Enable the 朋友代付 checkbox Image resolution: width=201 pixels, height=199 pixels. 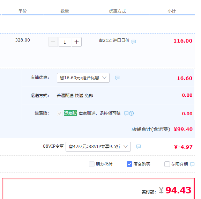point(92,164)
